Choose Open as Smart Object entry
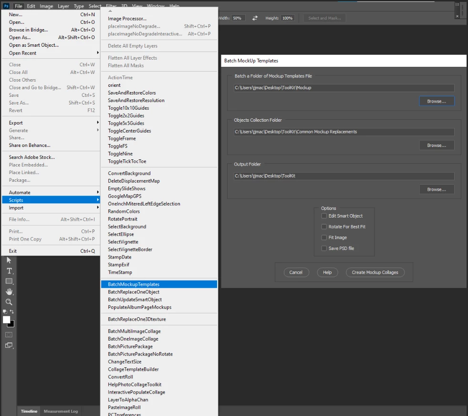468x416 pixels. (x=51, y=45)
